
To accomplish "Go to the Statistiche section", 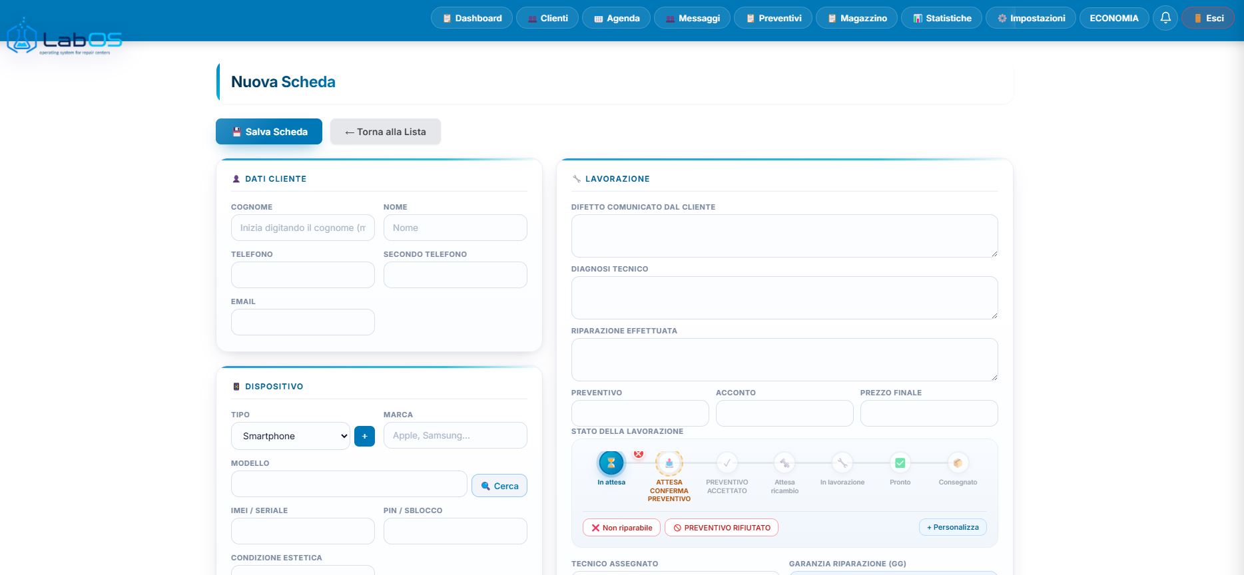I will coord(942,18).
